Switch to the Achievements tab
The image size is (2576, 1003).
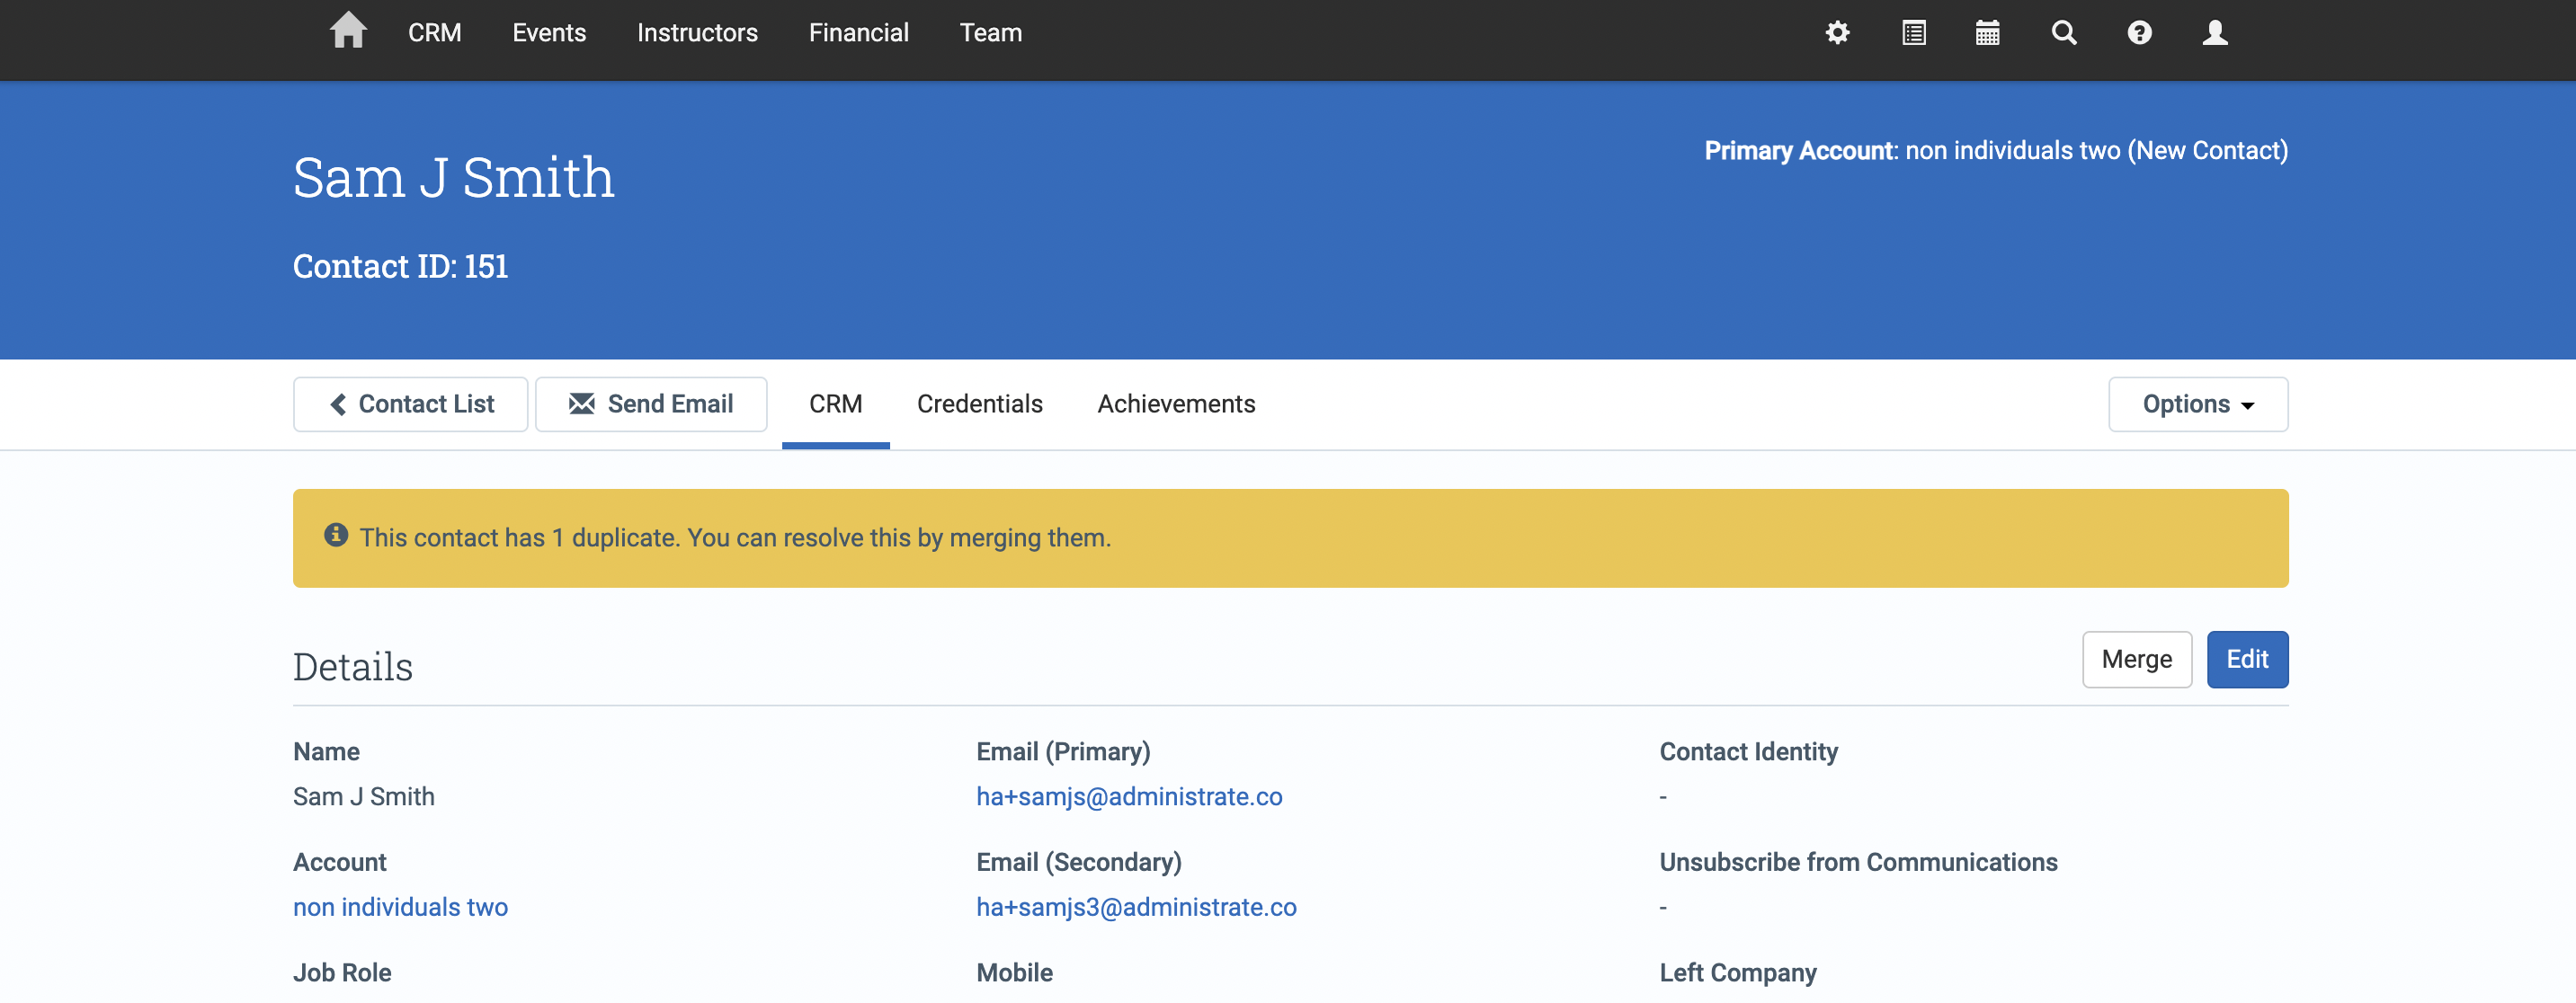pyautogui.click(x=1176, y=404)
